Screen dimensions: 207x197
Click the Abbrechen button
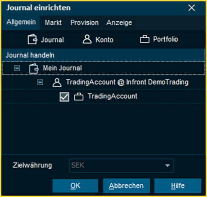(126, 186)
